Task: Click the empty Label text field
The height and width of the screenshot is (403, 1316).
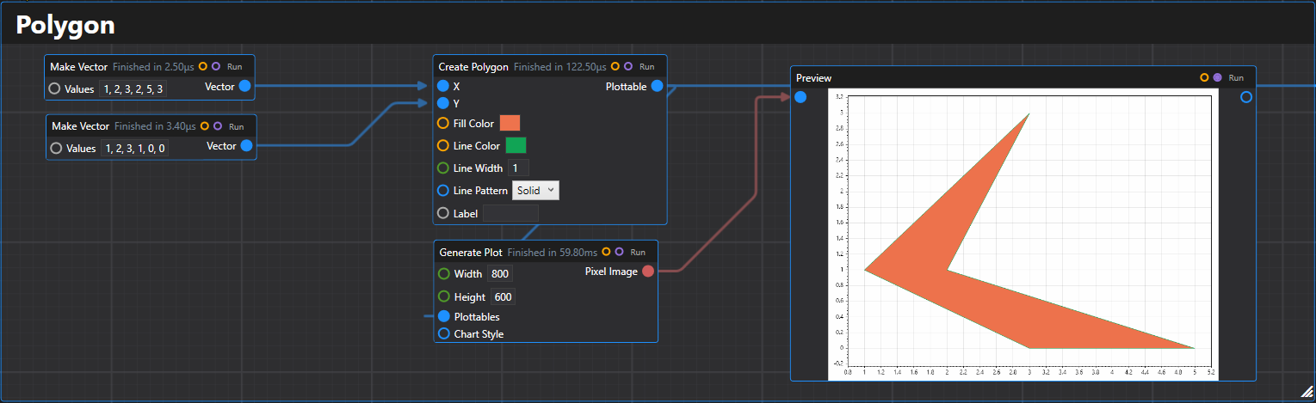Action: (510, 213)
